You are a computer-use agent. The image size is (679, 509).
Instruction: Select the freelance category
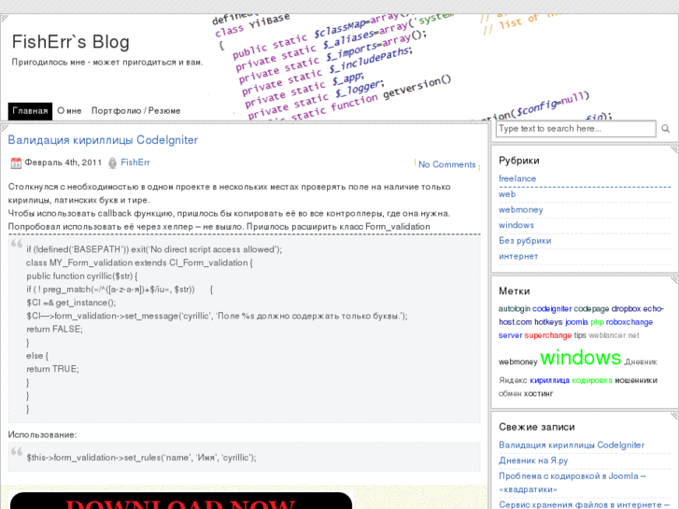[517, 178]
